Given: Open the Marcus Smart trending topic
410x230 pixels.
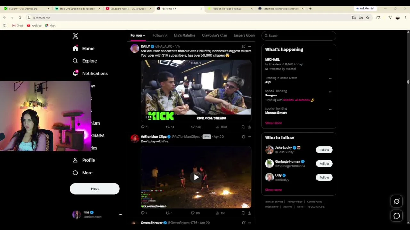Looking at the screenshot, I should (x=276, y=113).
